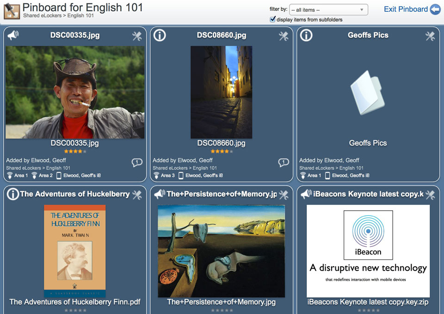This screenshot has height=314, width=444.
Task: Click 'Added by Elwood, Geoff' on DSC00335.jpg card
Action: coord(36,160)
